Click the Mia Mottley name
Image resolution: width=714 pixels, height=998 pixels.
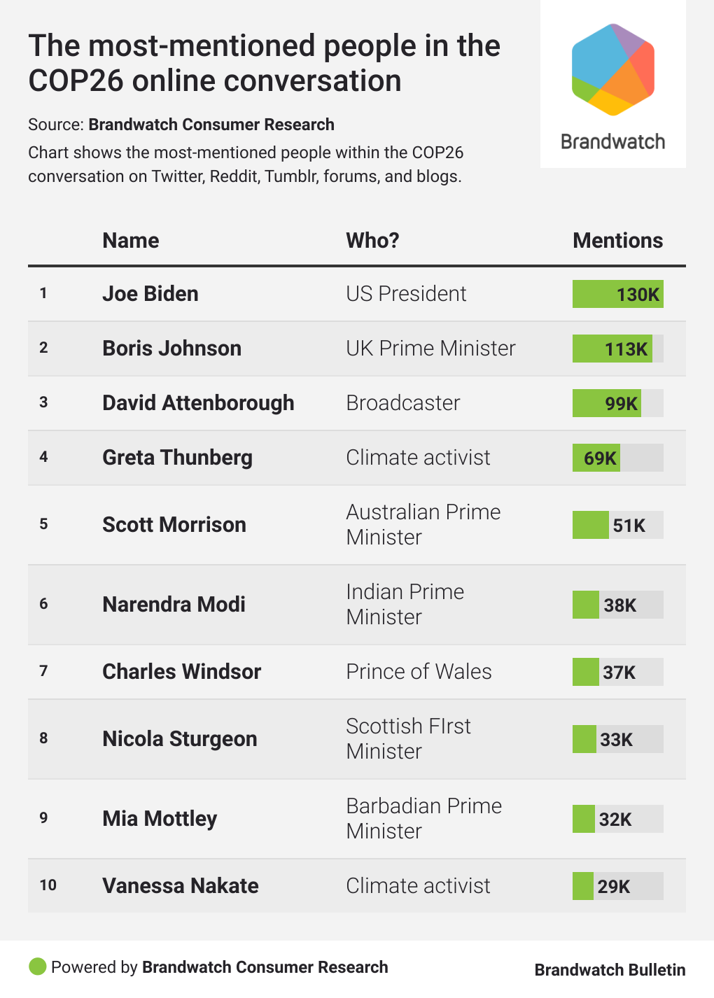[x=160, y=819]
